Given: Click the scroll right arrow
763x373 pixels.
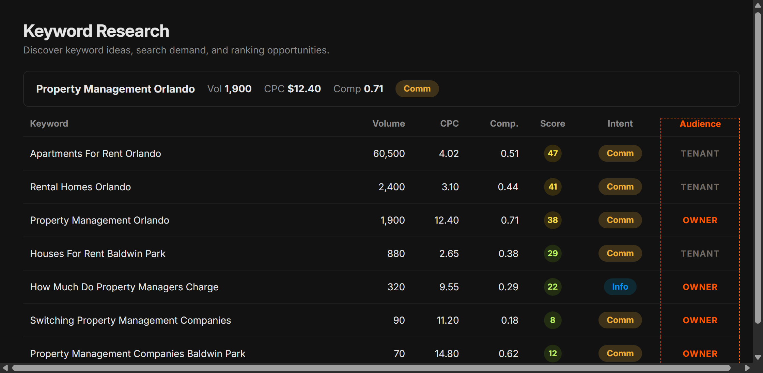Looking at the screenshot, I should [x=747, y=368].
